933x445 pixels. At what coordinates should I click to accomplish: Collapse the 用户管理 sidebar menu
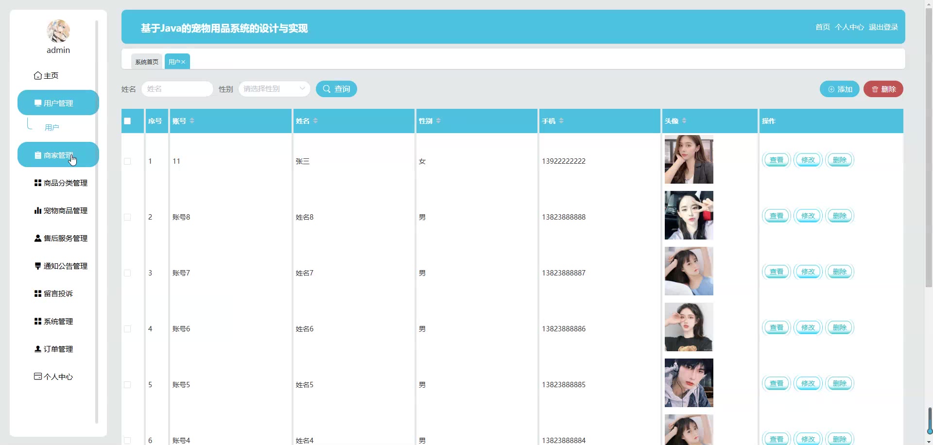coord(58,103)
